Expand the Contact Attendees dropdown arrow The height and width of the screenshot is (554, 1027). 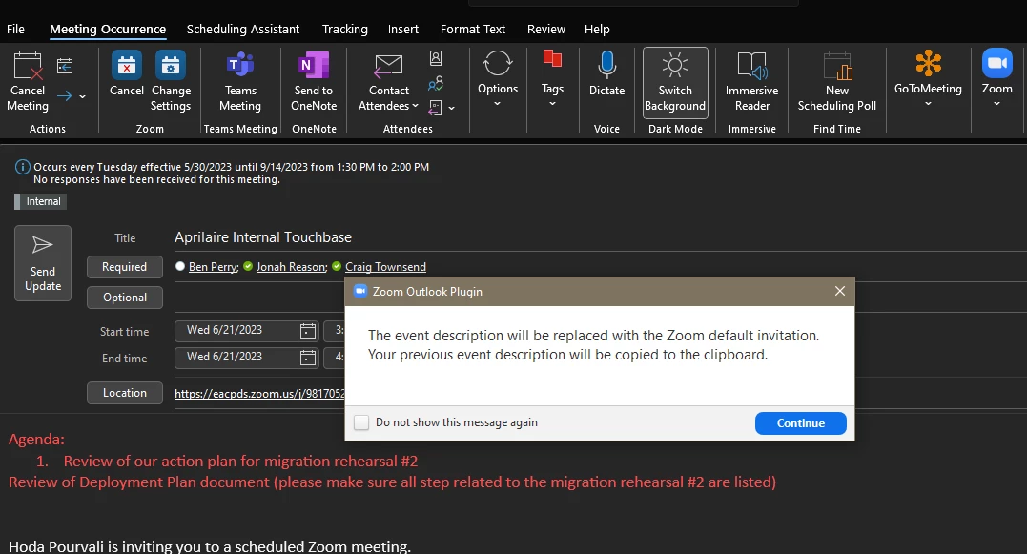415,106
